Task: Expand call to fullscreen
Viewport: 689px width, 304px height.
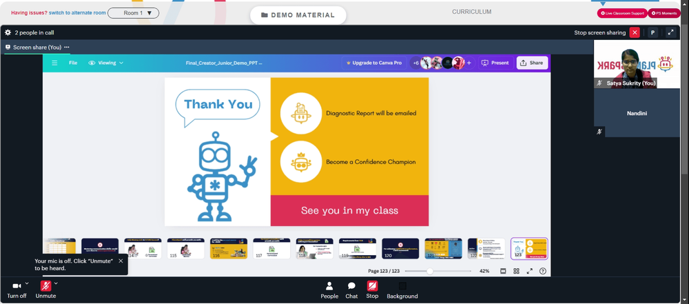Action: point(670,32)
